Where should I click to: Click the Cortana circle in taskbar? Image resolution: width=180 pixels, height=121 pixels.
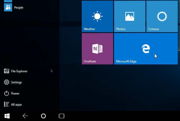pos(43,116)
